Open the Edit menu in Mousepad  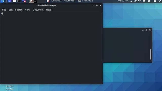click(11, 10)
